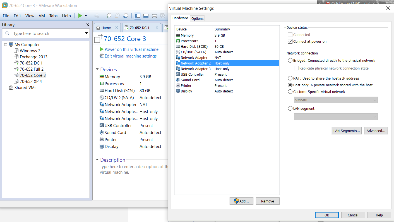Click the Library search field
The width and height of the screenshot is (394, 222).
coord(45,34)
